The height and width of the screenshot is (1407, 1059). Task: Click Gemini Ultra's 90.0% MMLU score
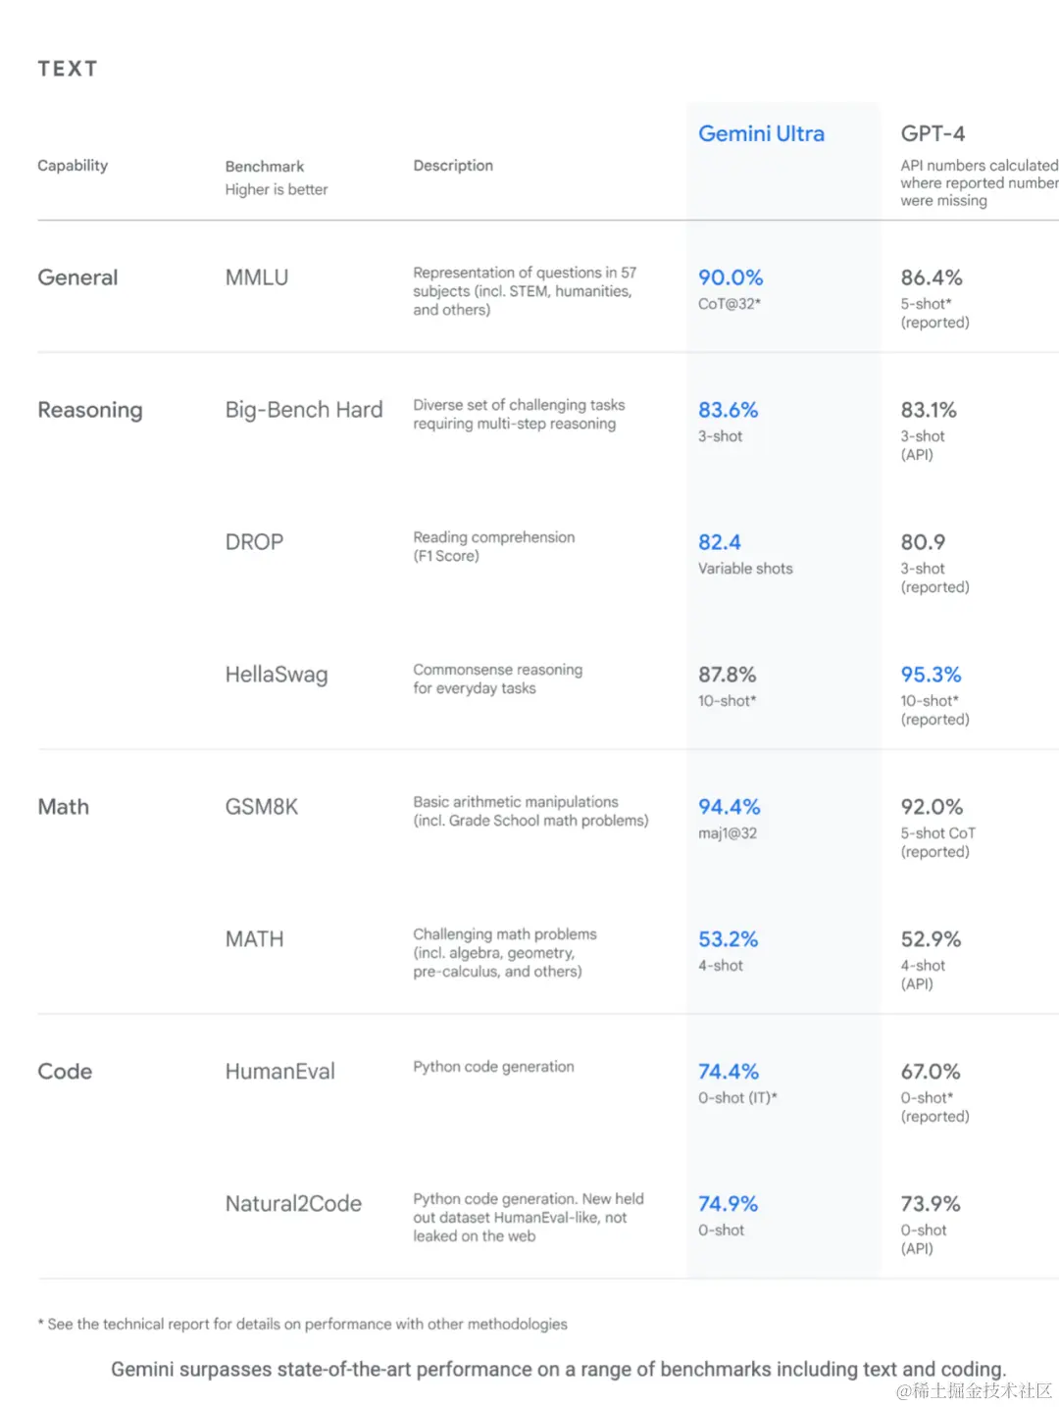pos(731,277)
